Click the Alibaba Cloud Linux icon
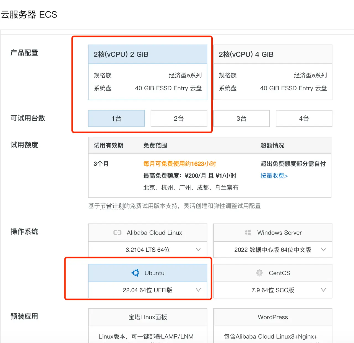The image size is (354, 343). tap(117, 233)
